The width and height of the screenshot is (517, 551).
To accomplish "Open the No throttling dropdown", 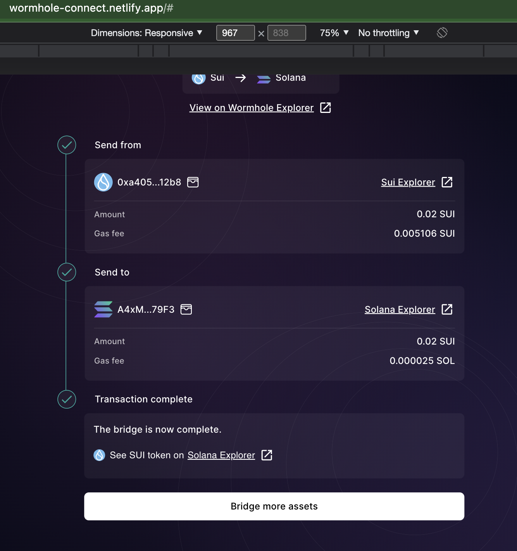I will [388, 33].
